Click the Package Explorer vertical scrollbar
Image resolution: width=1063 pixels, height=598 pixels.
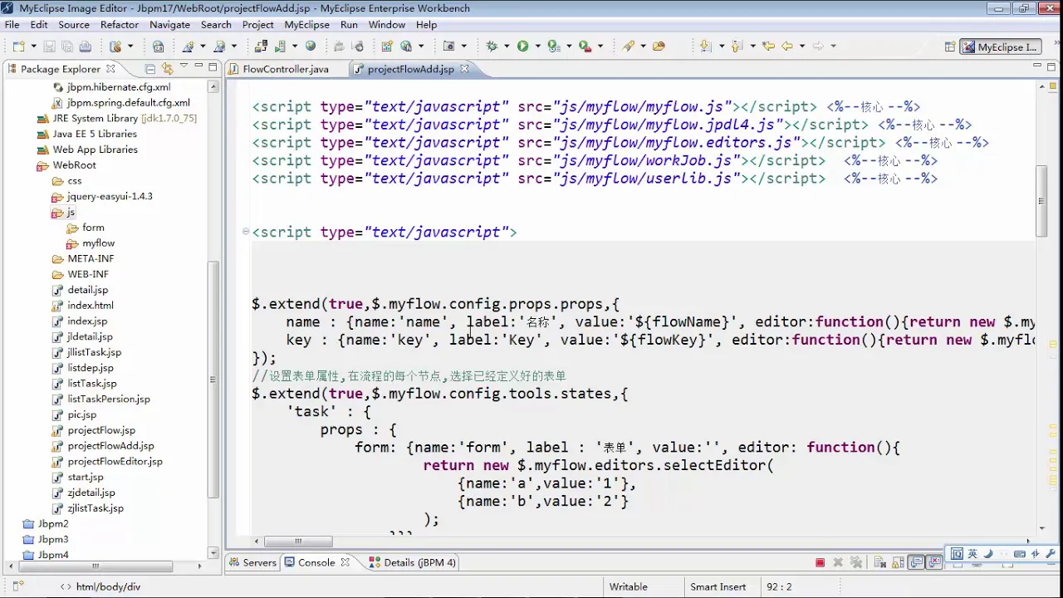pyautogui.click(x=213, y=378)
